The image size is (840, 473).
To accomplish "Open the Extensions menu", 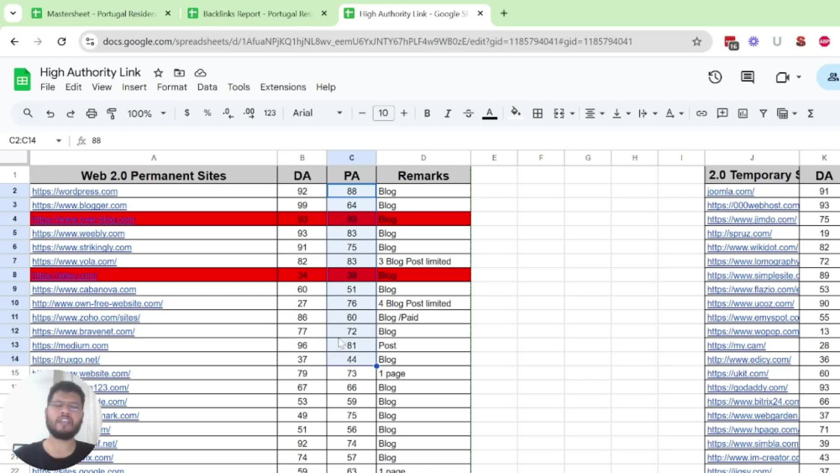I will 283,87.
